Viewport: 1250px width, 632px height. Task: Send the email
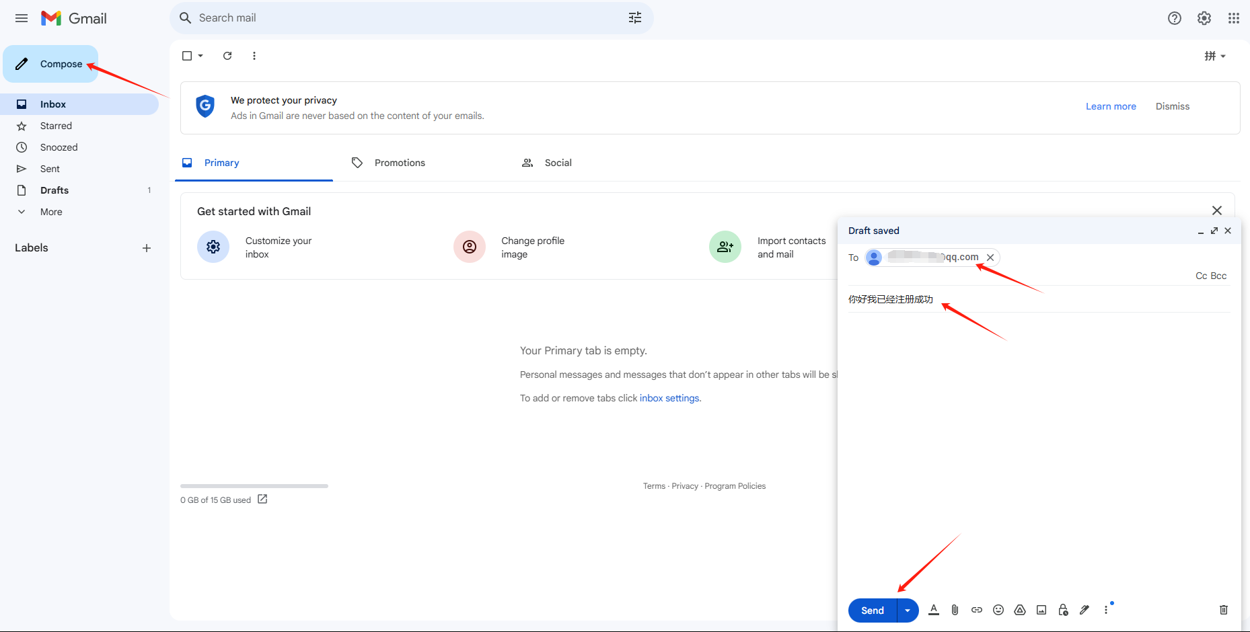tap(873, 610)
